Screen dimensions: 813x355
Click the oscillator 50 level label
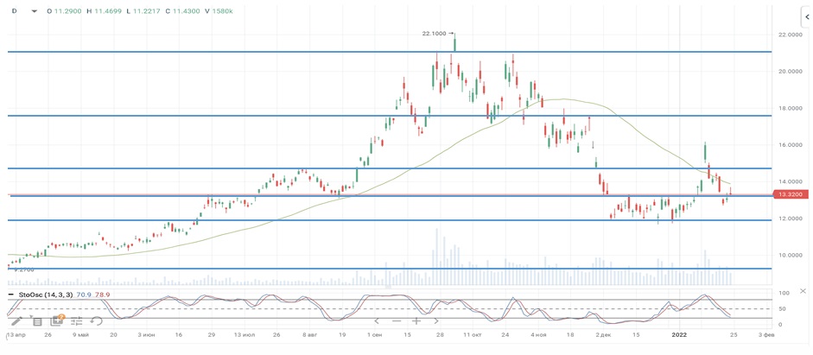click(781, 309)
